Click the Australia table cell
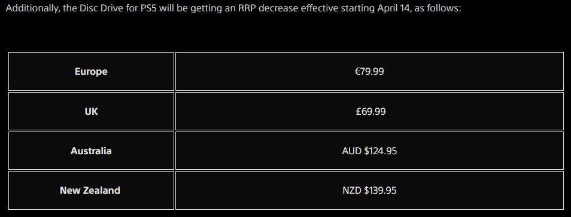The width and height of the screenshot is (571, 217). pyautogui.click(x=91, y=151)
